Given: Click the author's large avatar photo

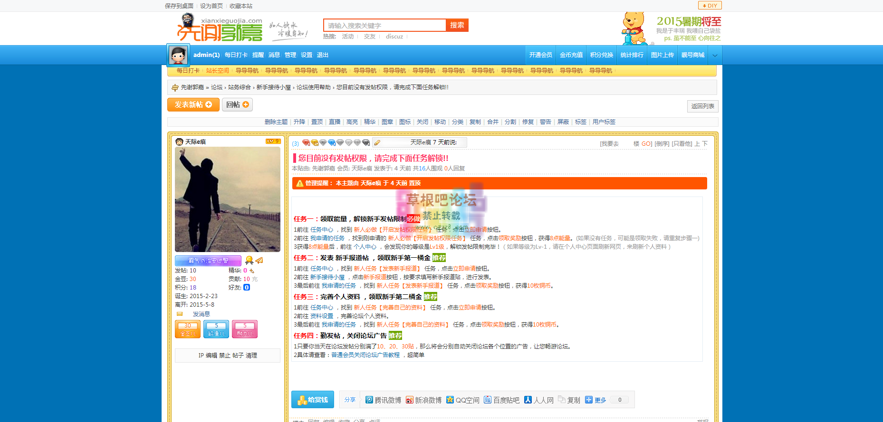Looking at the screenshot, I should [228, 199].
